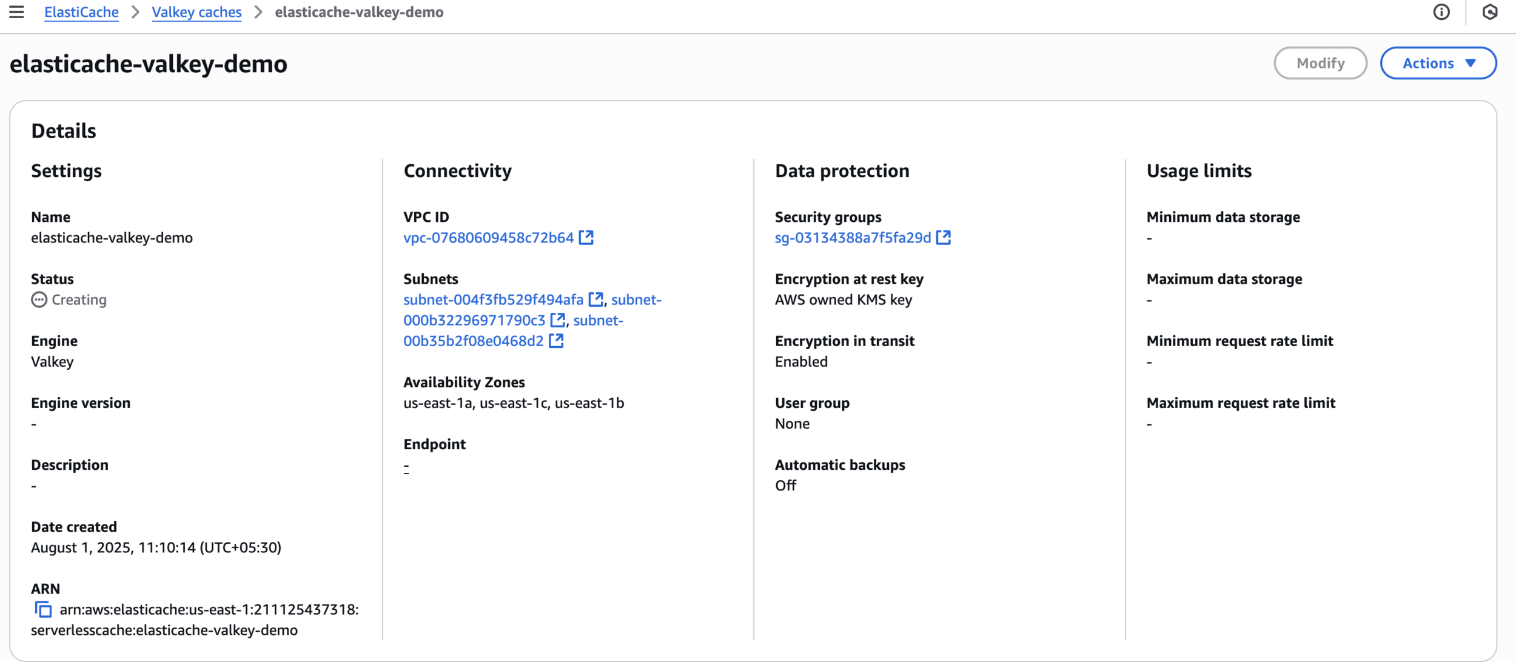Go to ElastiCache breadcrumb link
The height and width of the screenshot is (662, 1516).
pyautogui.click(x=81, y=12)
